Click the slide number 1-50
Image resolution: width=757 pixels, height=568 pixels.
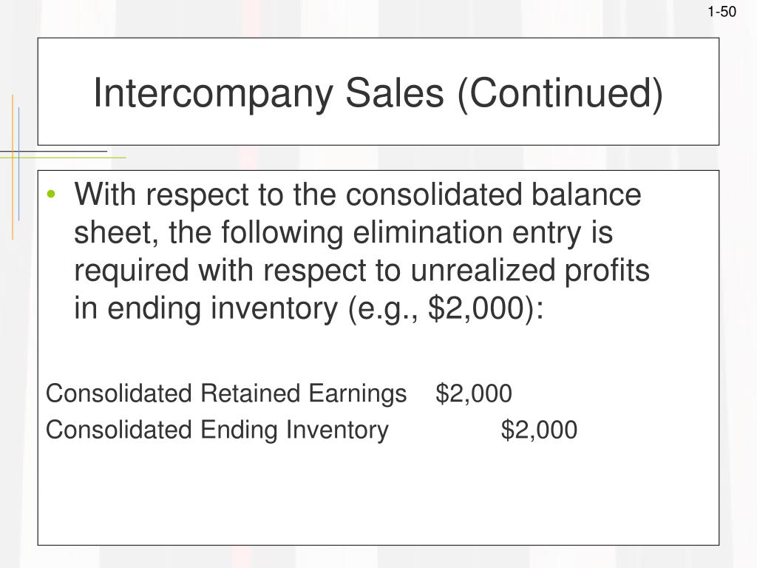click(722, 12)
